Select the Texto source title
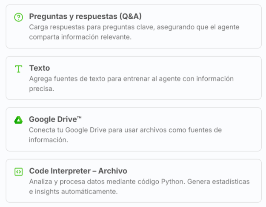The height and width of the screenshot is (207, 266). tap(40, 68)
